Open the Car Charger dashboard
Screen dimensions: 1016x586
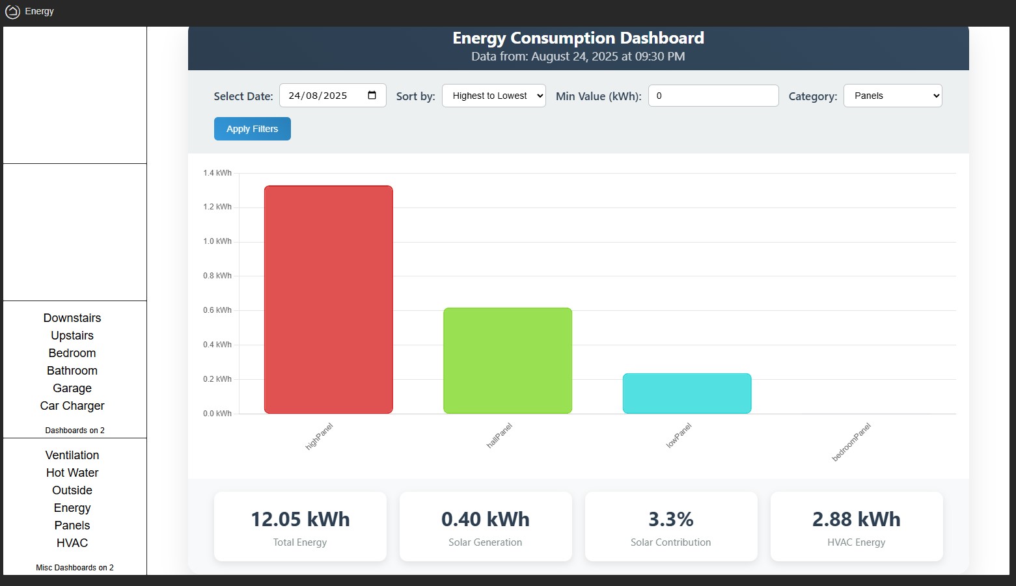[x=72, y=406]
